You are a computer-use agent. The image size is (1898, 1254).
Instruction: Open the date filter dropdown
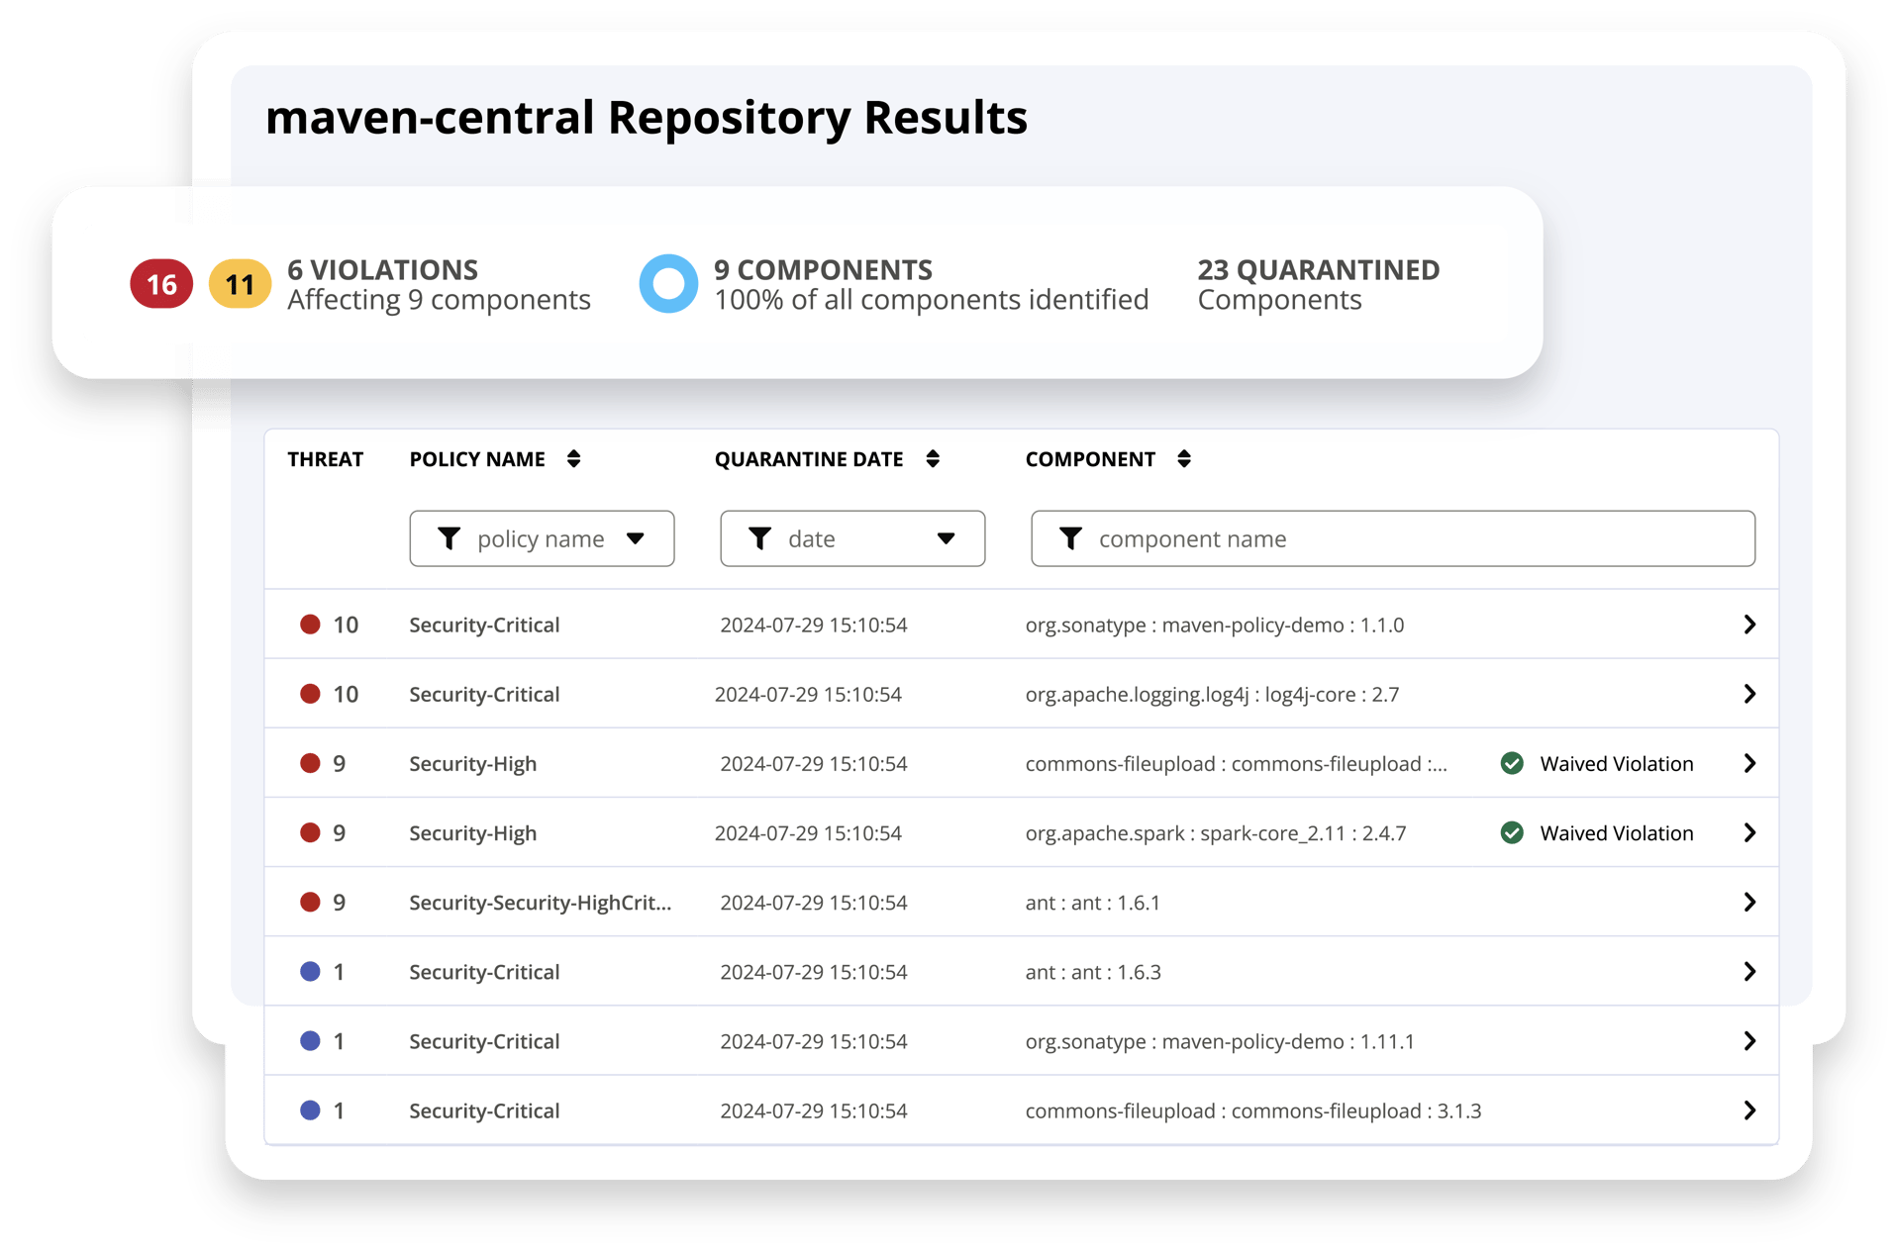pos(947,538)
